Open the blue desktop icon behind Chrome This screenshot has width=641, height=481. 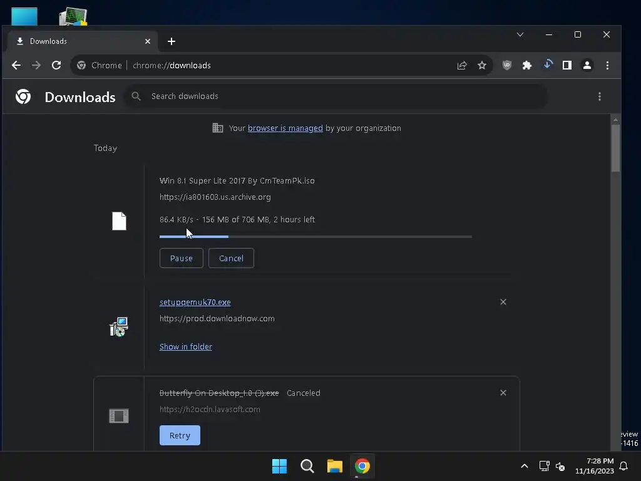point(24,16)
